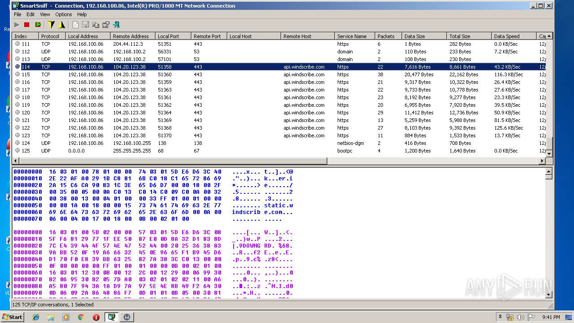Sort by the Remote Address column header

click(x=133, y=36)
